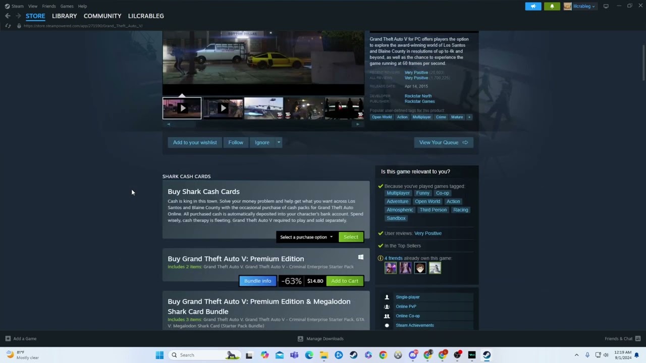Viewport: 646px width, 363px height.
Task: Expand the Ignore options dropdown arrow
Action: click(279, 142)
